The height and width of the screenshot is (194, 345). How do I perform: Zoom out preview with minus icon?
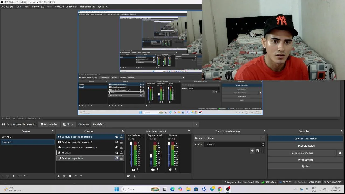click(2, 118)
